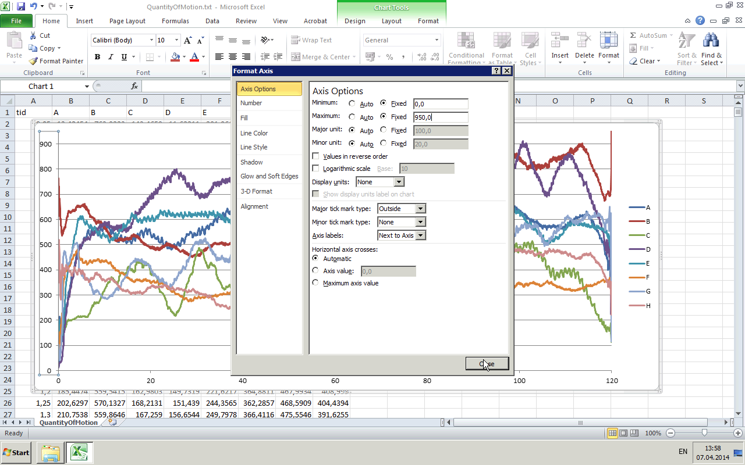Open Major tick mark type dropdown
This screenshot has height=465, width=745.
click(421, 209)
